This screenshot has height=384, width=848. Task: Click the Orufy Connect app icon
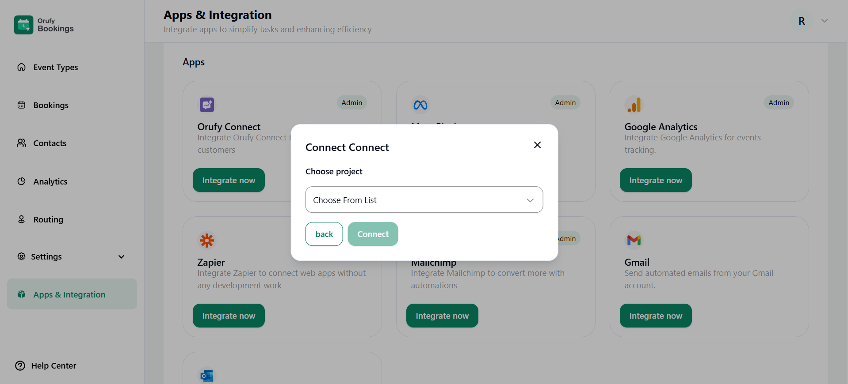tap(206, 105)
